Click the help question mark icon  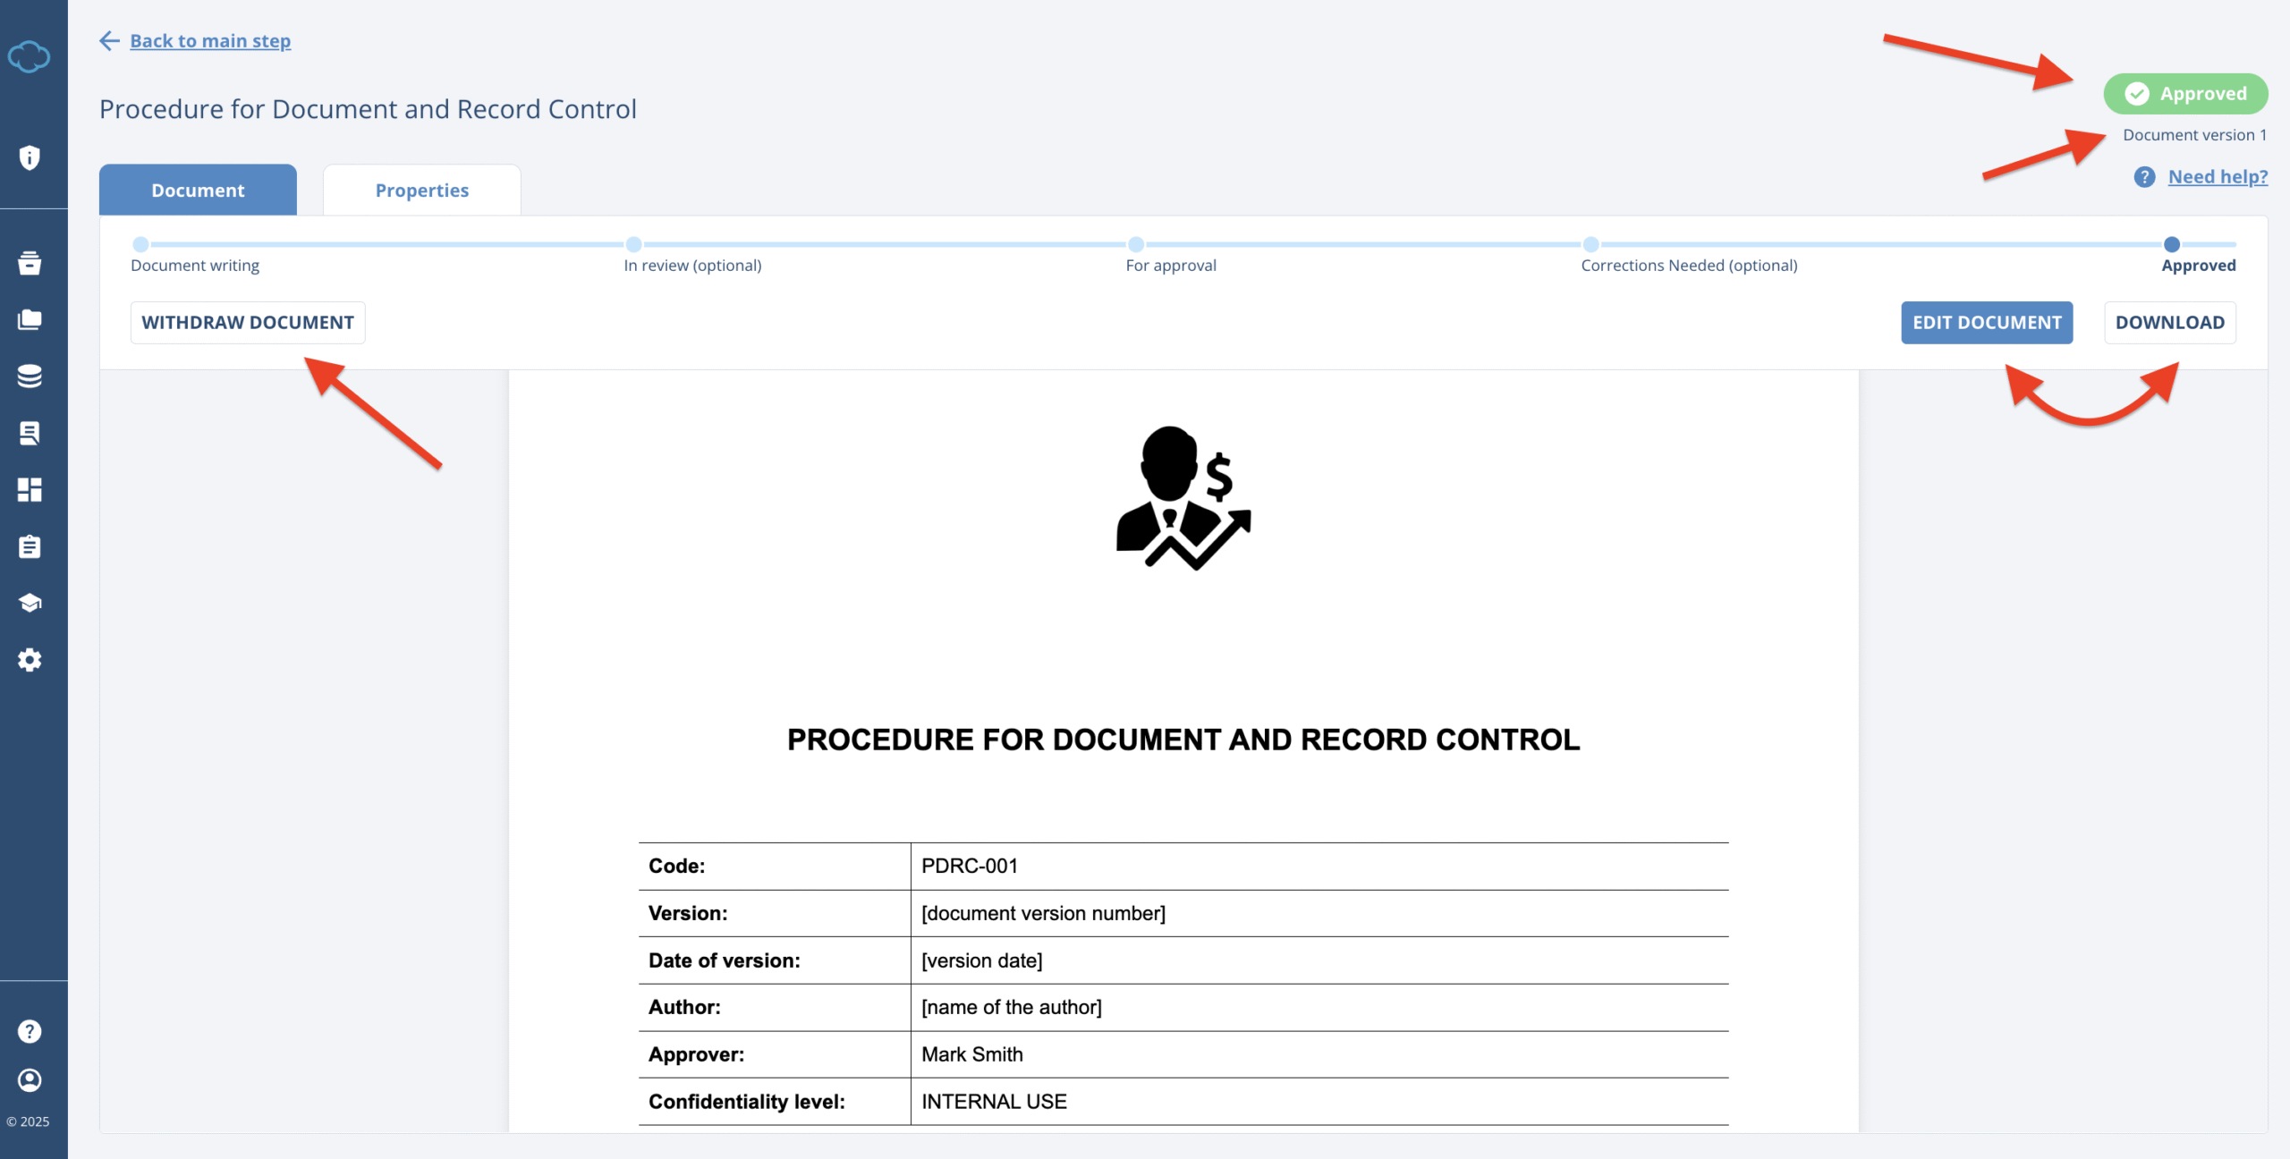[30, 1030]
